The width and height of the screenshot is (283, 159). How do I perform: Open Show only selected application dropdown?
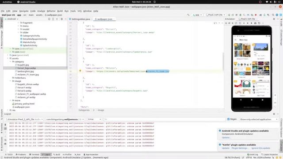[259, 119]
